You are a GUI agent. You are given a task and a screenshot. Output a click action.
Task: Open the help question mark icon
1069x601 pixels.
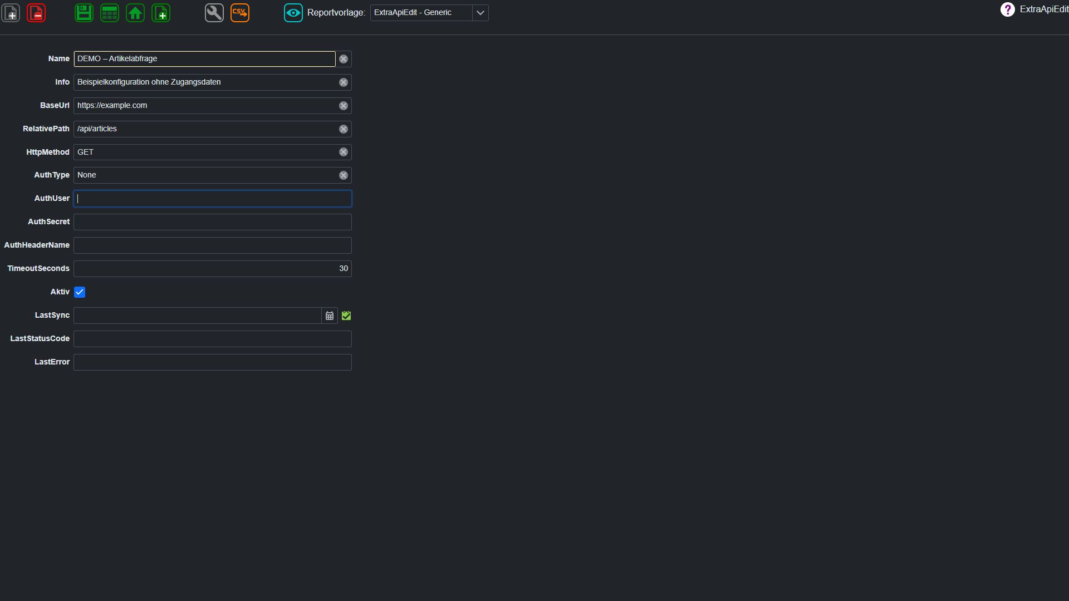pos(1007,9)
